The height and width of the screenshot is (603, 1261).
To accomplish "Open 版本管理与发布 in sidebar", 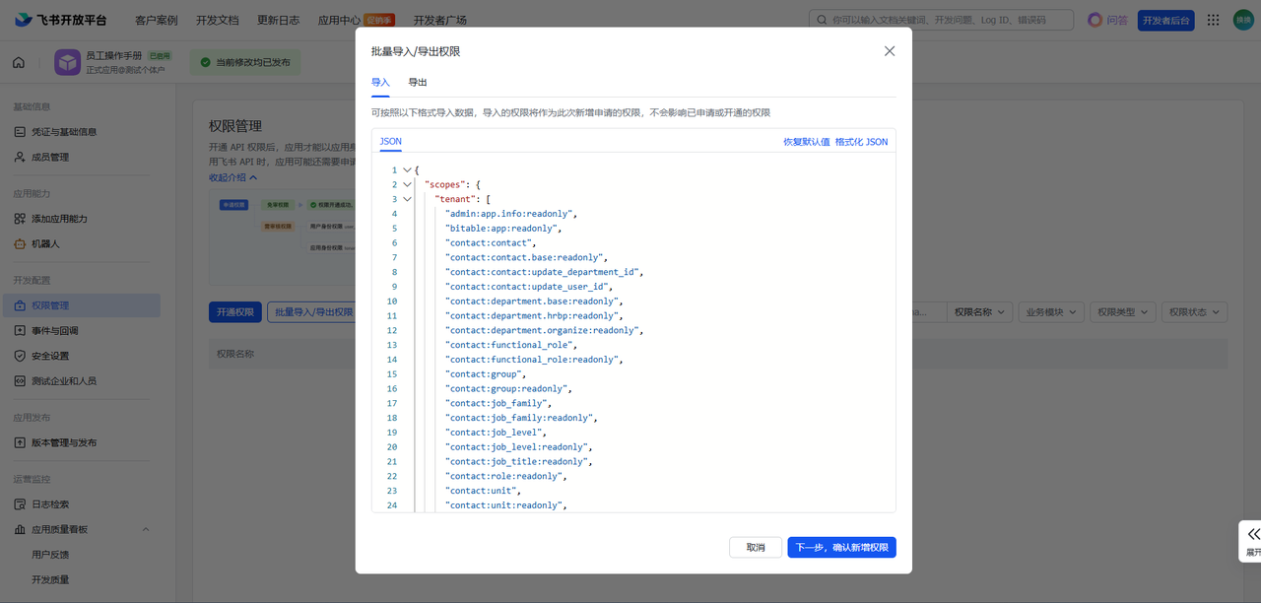I will pos(64,442).
